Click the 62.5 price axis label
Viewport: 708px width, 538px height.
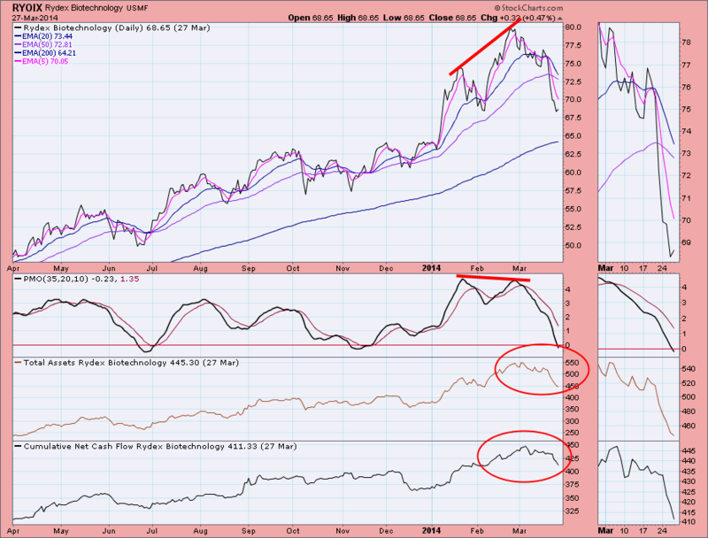tap(573, 154)
